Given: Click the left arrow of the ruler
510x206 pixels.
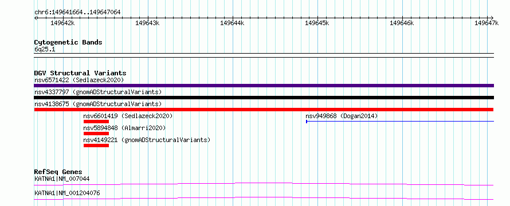Looking at the screenshot, I should 36,18.
